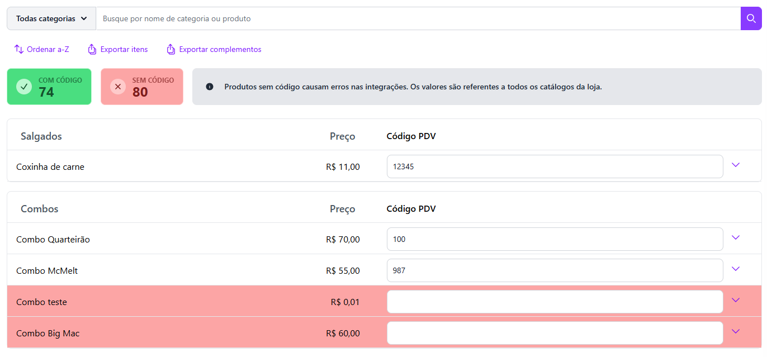The image size is (767, 357).
Task: Filter by COM CÓDIGO green card
Action: [x=49, y=87]
